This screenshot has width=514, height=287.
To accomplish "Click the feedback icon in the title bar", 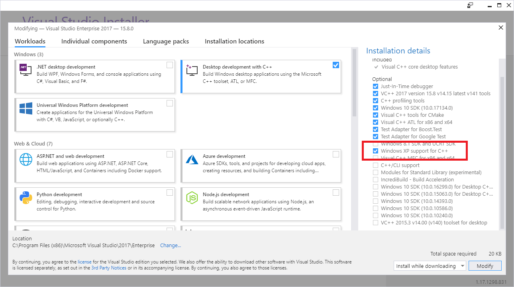I will coord(470,5).
